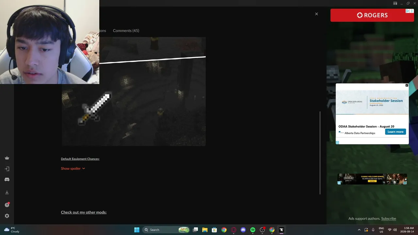Open the settings gear in sidebar
Image resolution: width=418 pixels, height=235 pixels.
click(x=7, y=216)
